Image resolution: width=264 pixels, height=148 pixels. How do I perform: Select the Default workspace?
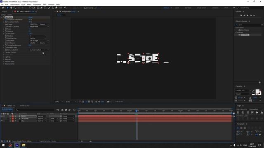tap(166, 8)
